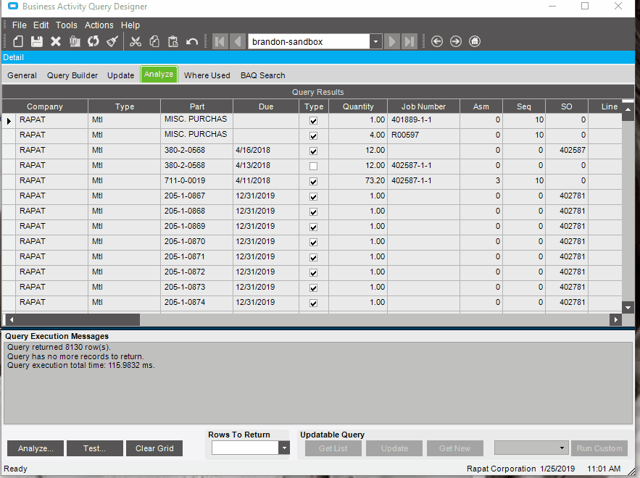This screenshot has width=640, height=478.
Task: Go to next record navigation icon
Action: (x=392, y=41)
